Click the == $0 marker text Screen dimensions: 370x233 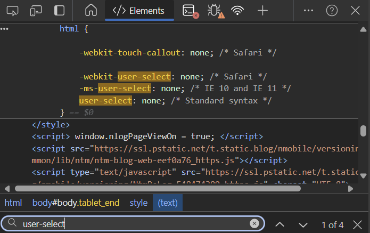click(x=81, y=113)
